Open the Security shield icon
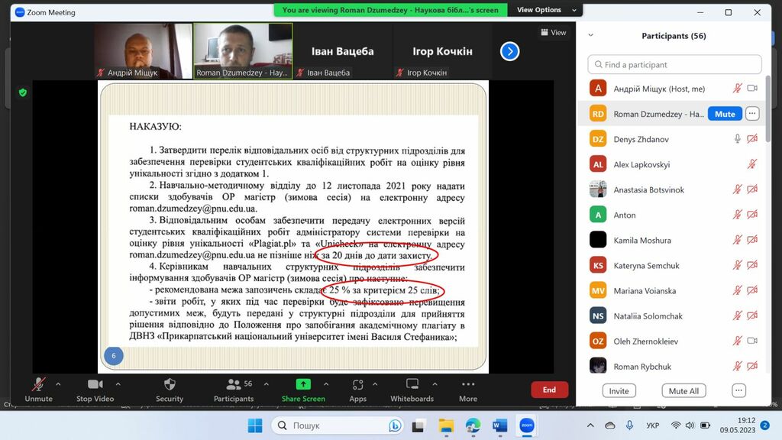 coord(170,384)
